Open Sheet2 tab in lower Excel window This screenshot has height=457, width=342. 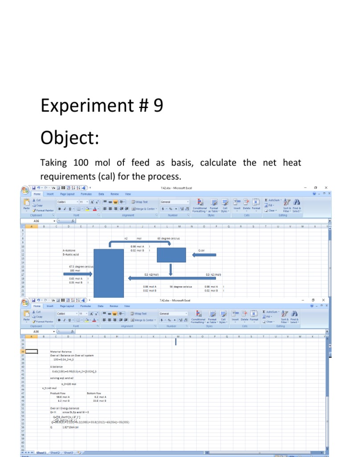[x=55, y=453]
